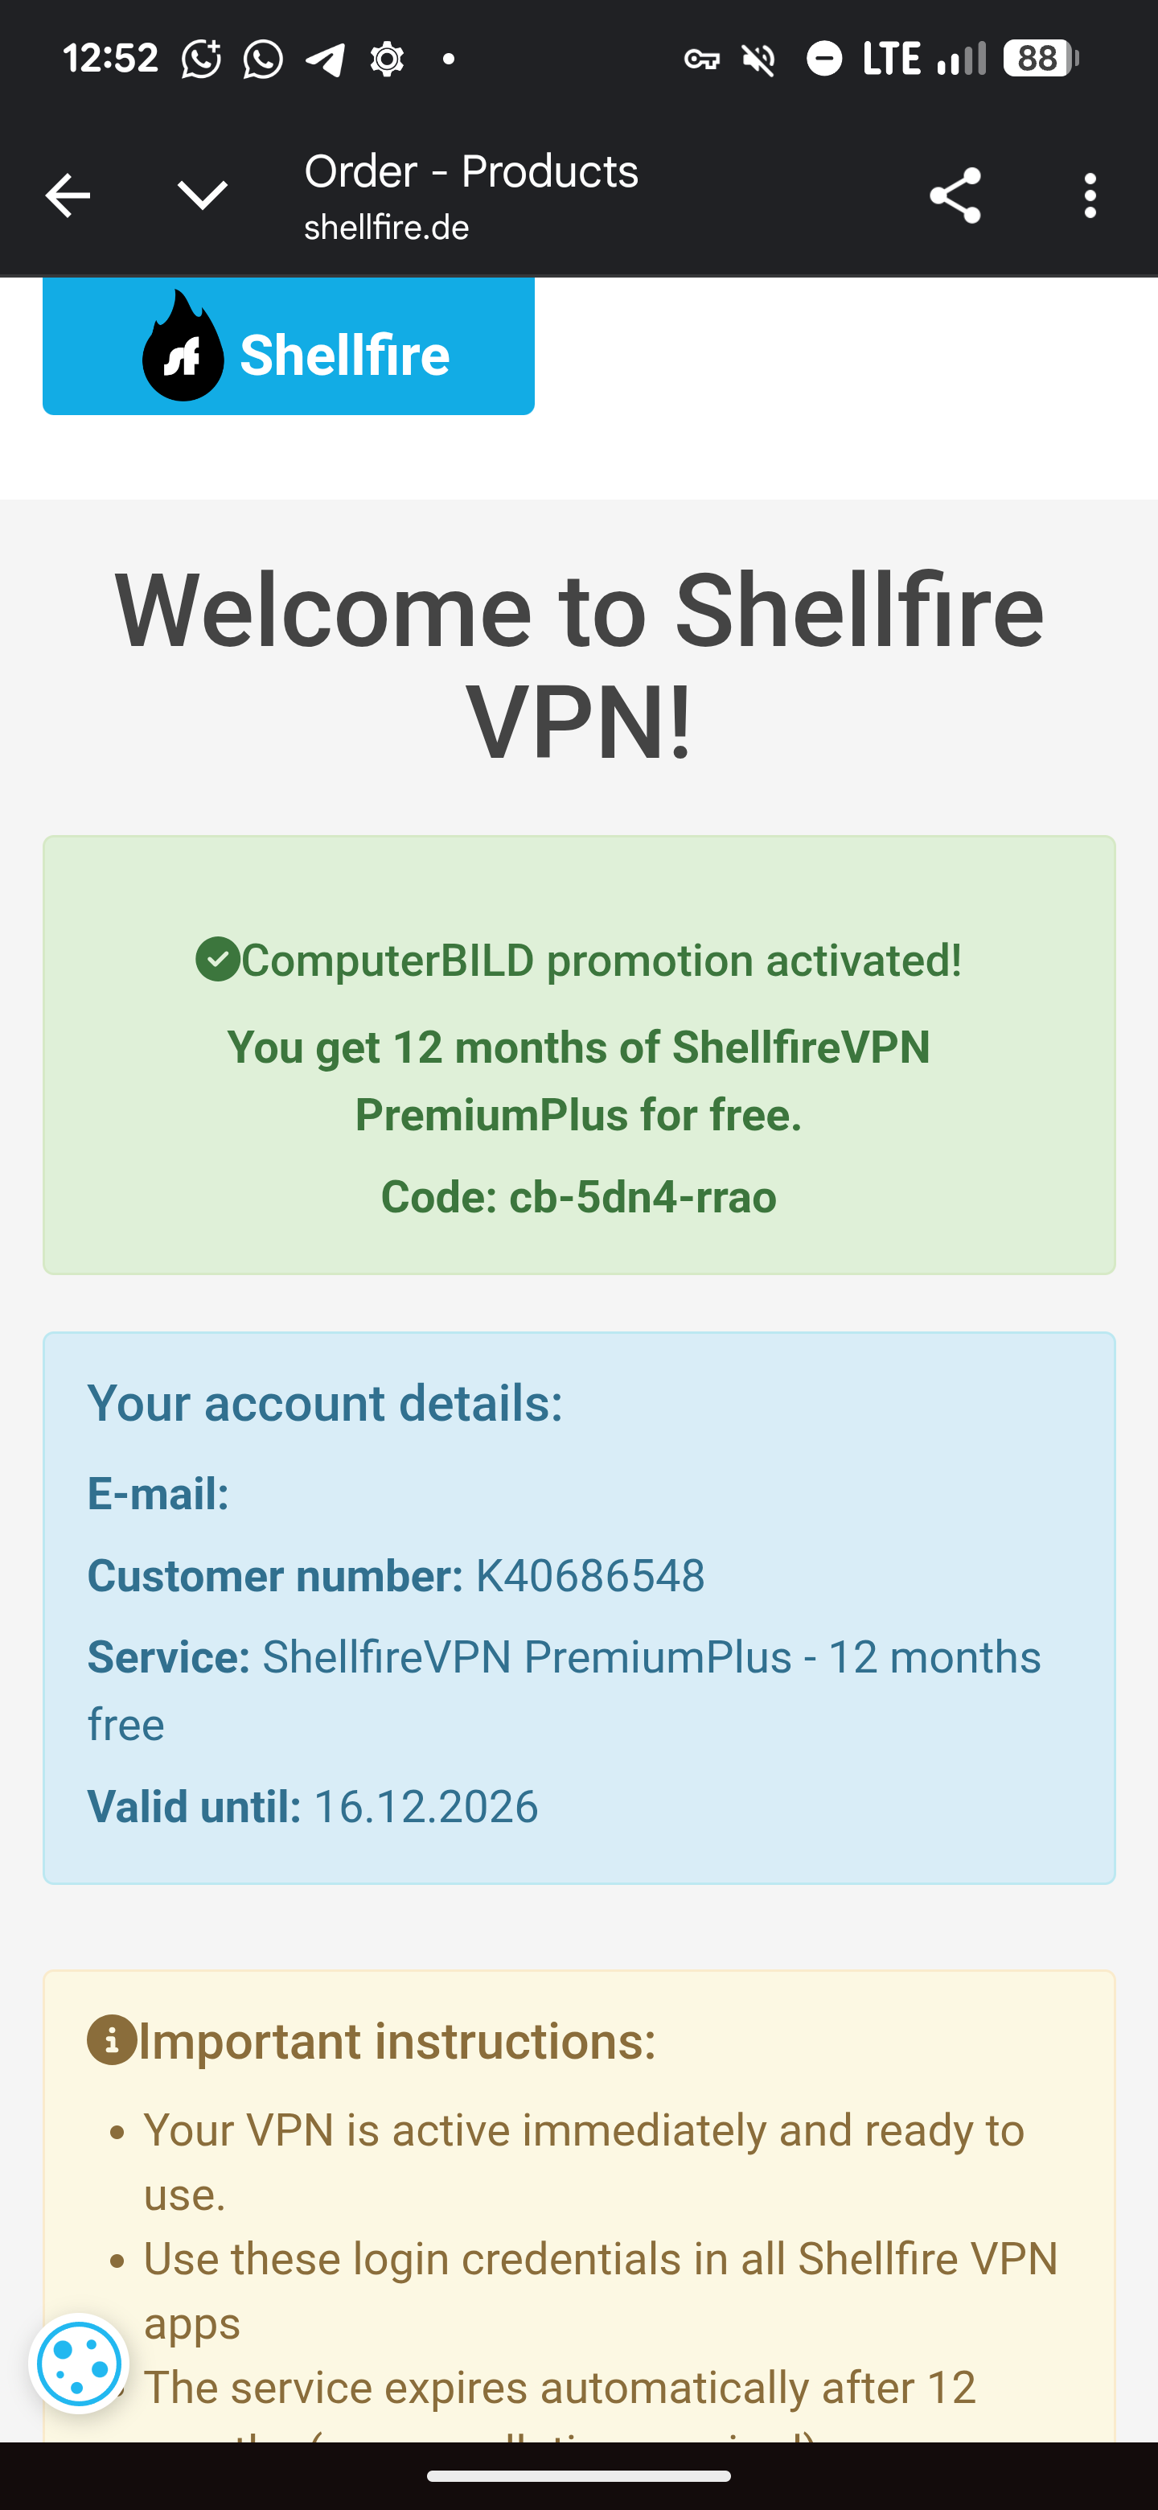The image size is (1158, 2510).
Task: Tap the Order - Products page title
Action: [471, 171]
